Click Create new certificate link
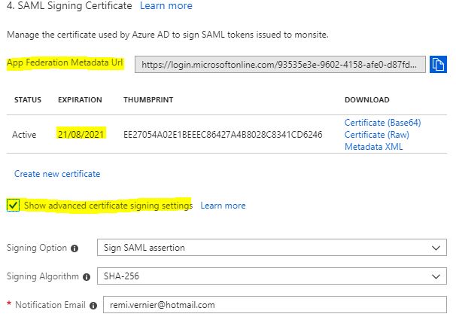The width and height of the screenshot is (456, 320). 57,174
